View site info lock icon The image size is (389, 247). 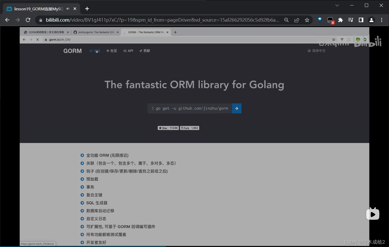[x=41, y=20]
